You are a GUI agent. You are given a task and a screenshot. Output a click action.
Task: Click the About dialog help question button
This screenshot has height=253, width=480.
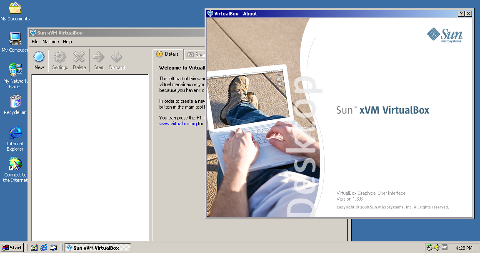tap(461, 13)
